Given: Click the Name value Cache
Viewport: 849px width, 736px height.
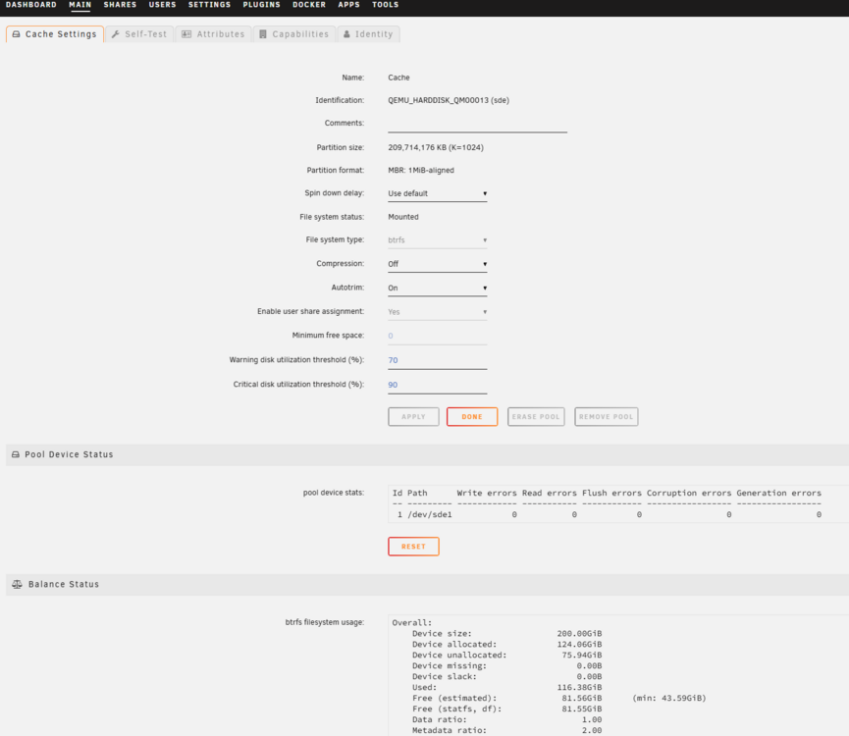Looking at the screenshot, I should [398, 78].
